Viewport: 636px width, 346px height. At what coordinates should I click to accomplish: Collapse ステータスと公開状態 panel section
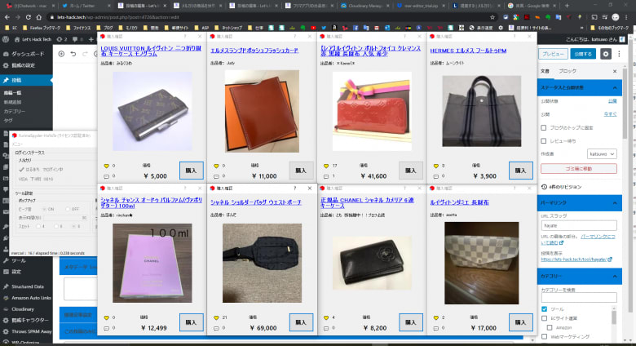pos(580,87)
